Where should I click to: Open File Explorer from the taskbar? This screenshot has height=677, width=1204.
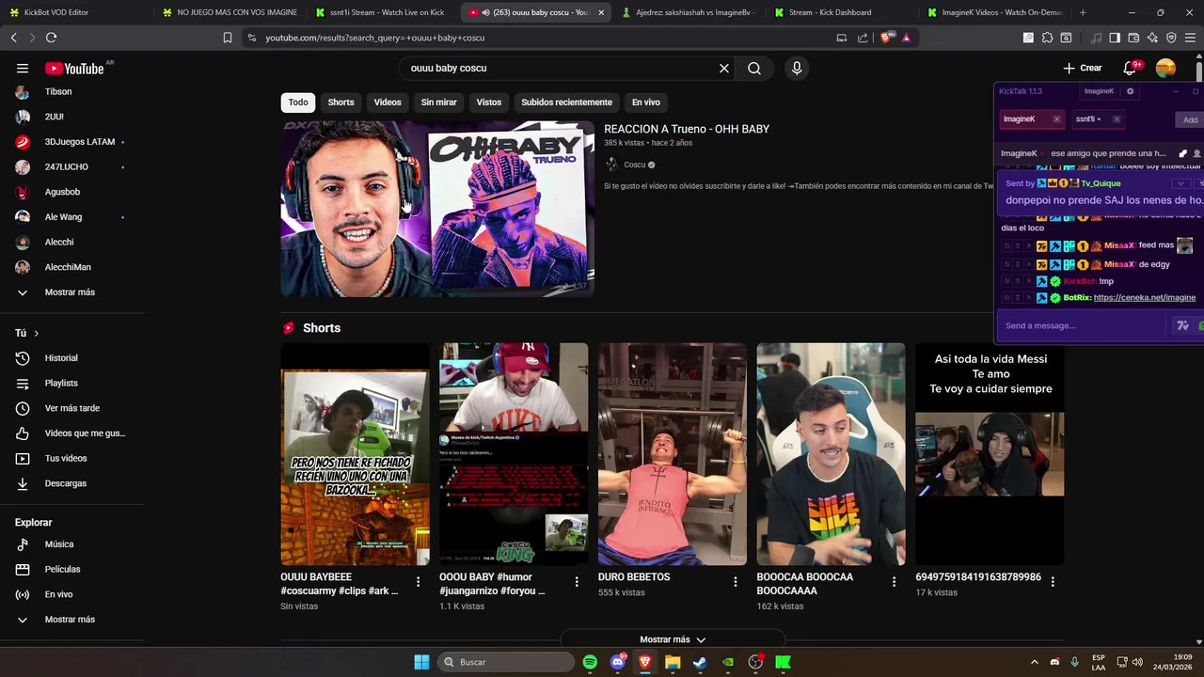(x=673, y=662)
